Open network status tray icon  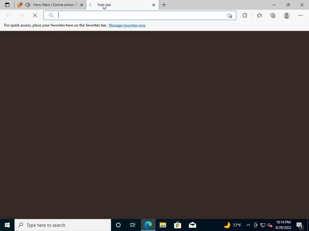(x=263, y=225)
